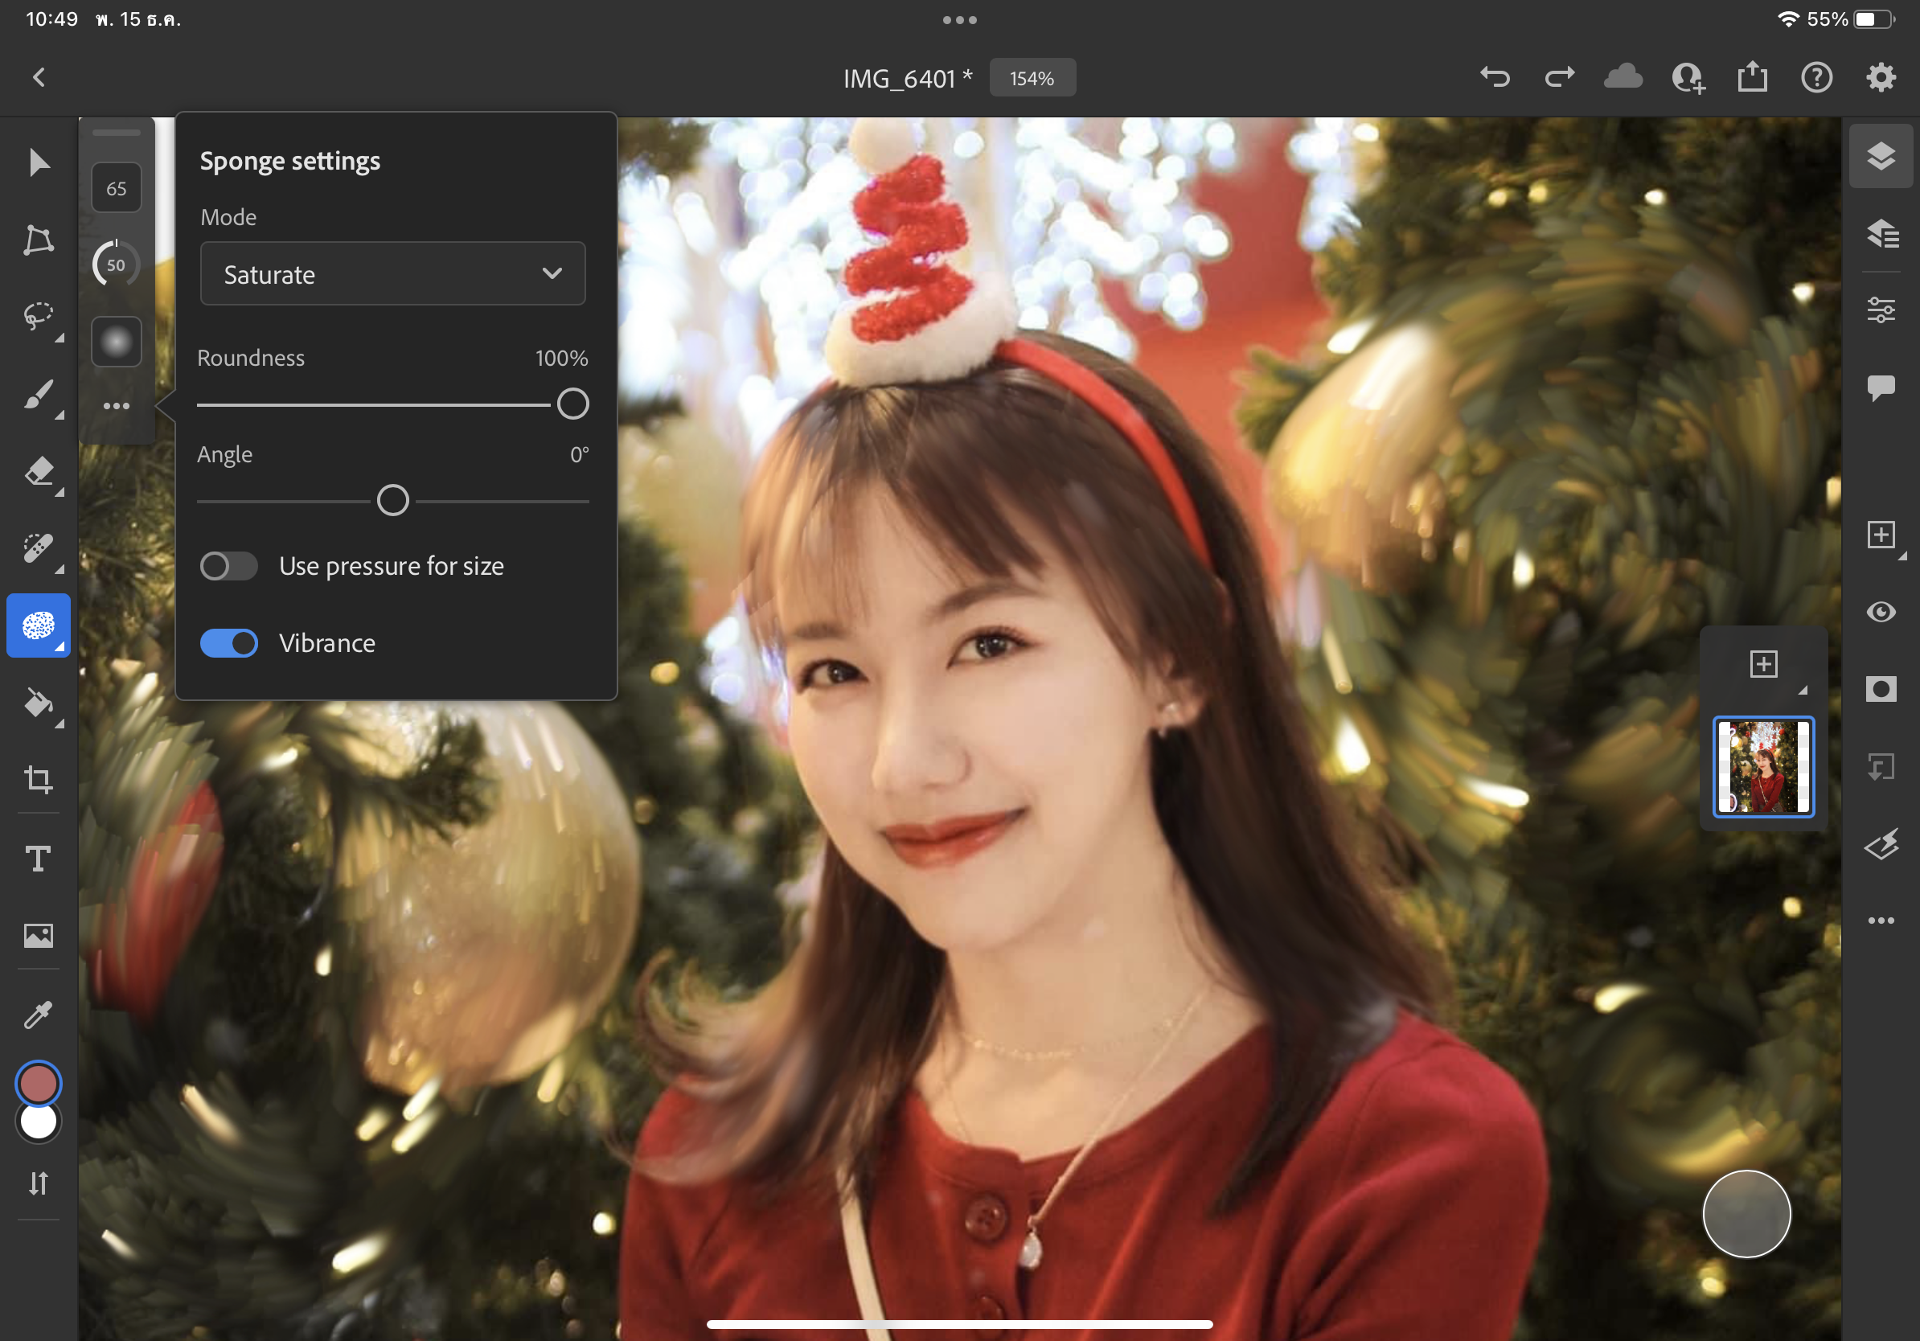Select the Paint Bucket fill tool

tap(39, 703)
